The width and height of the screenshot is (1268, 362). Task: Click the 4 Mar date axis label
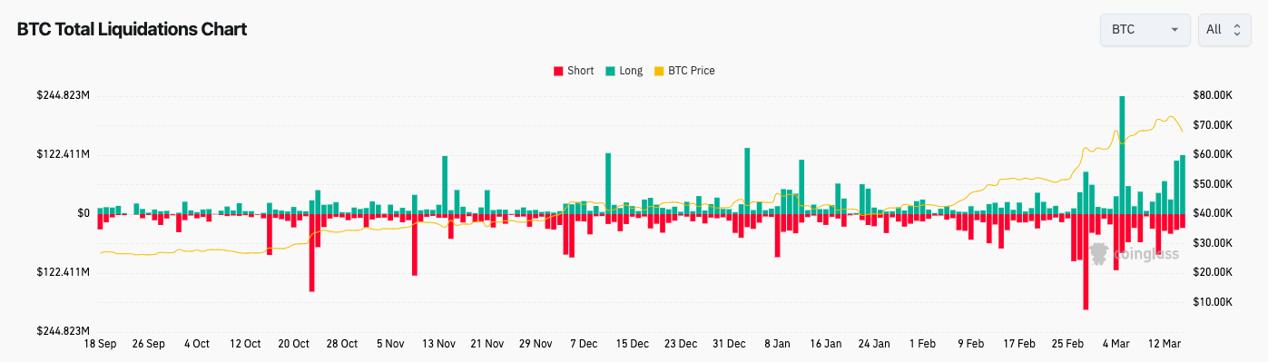click(x=1116, y=344)
